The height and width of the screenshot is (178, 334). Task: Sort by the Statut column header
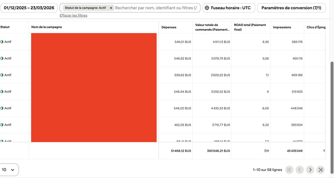[5, 27]
